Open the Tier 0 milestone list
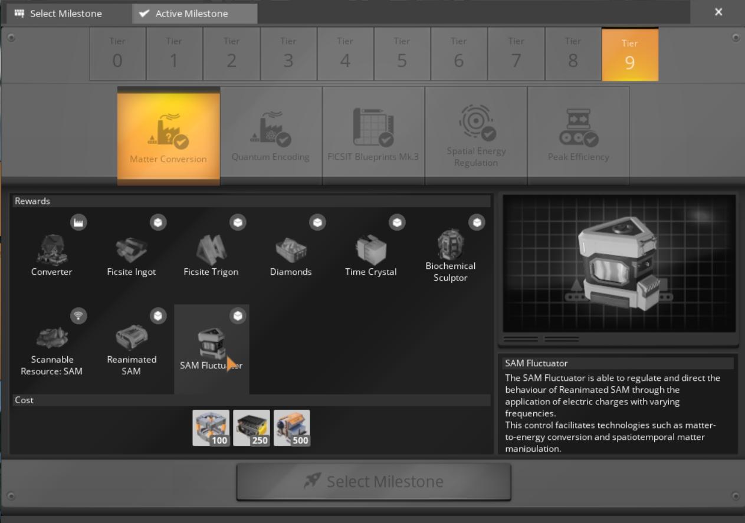Viewport: 745px width, 523px height. 117,54
